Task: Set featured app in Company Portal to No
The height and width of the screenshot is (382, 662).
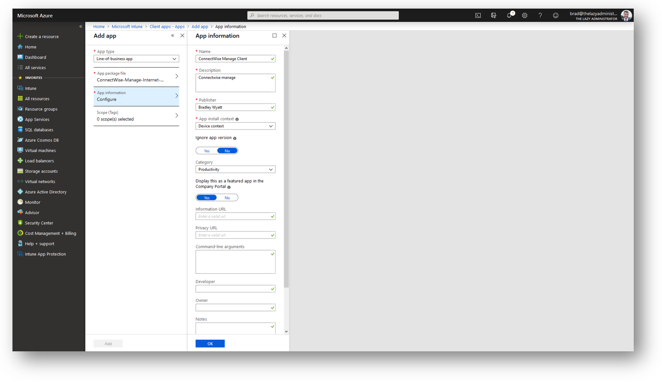Action: pos(227,197)
